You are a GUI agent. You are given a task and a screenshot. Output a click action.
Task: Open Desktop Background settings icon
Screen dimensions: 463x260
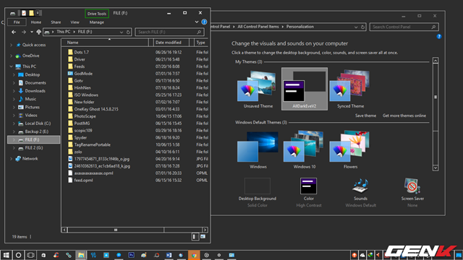click(x=258, y=186)
